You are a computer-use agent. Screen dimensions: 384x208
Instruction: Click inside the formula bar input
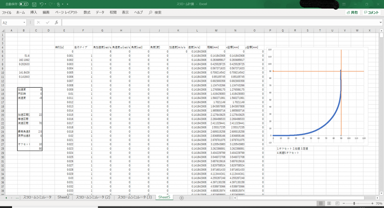tap(220, 22)
